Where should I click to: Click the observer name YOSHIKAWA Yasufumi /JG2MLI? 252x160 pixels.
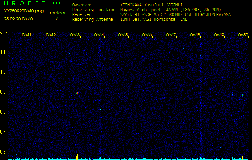[x=151, y=5]
